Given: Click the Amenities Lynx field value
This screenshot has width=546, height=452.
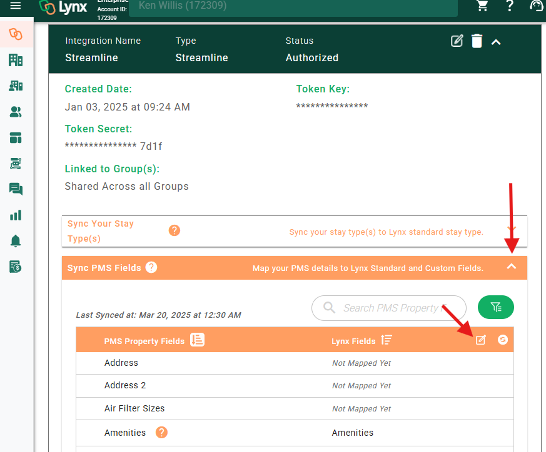Looking at the screenshot, I should pos(352,433).
